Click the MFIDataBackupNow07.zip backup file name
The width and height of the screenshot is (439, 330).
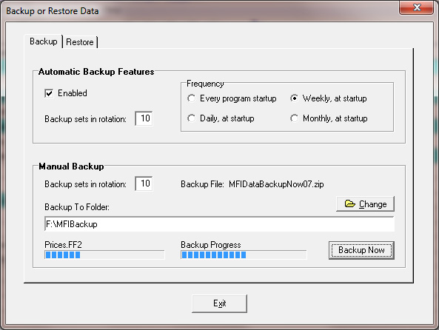(x=276, y=184)
